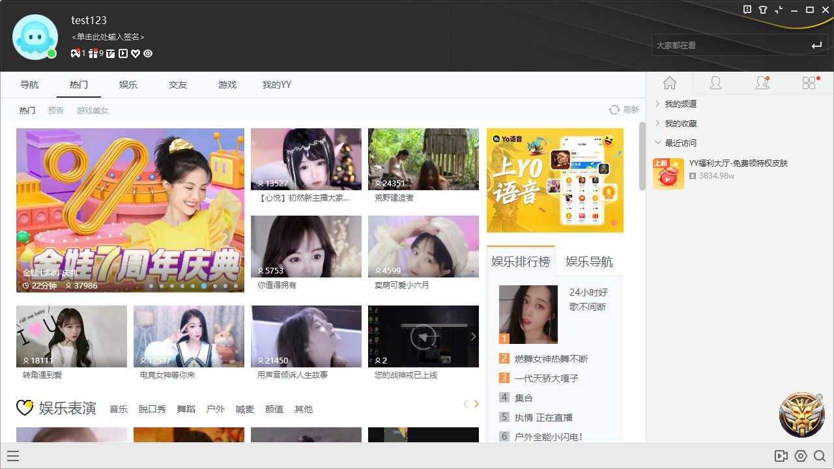This screenshot has width=834, height=469.
Task: Open the hamburger menu at bottom left
Action: click(13, 456)
